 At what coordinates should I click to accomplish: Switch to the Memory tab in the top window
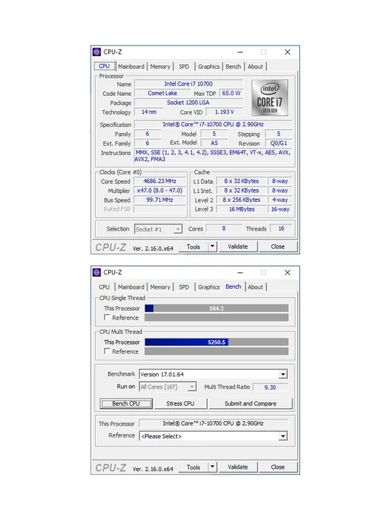(x=159, y=67)
